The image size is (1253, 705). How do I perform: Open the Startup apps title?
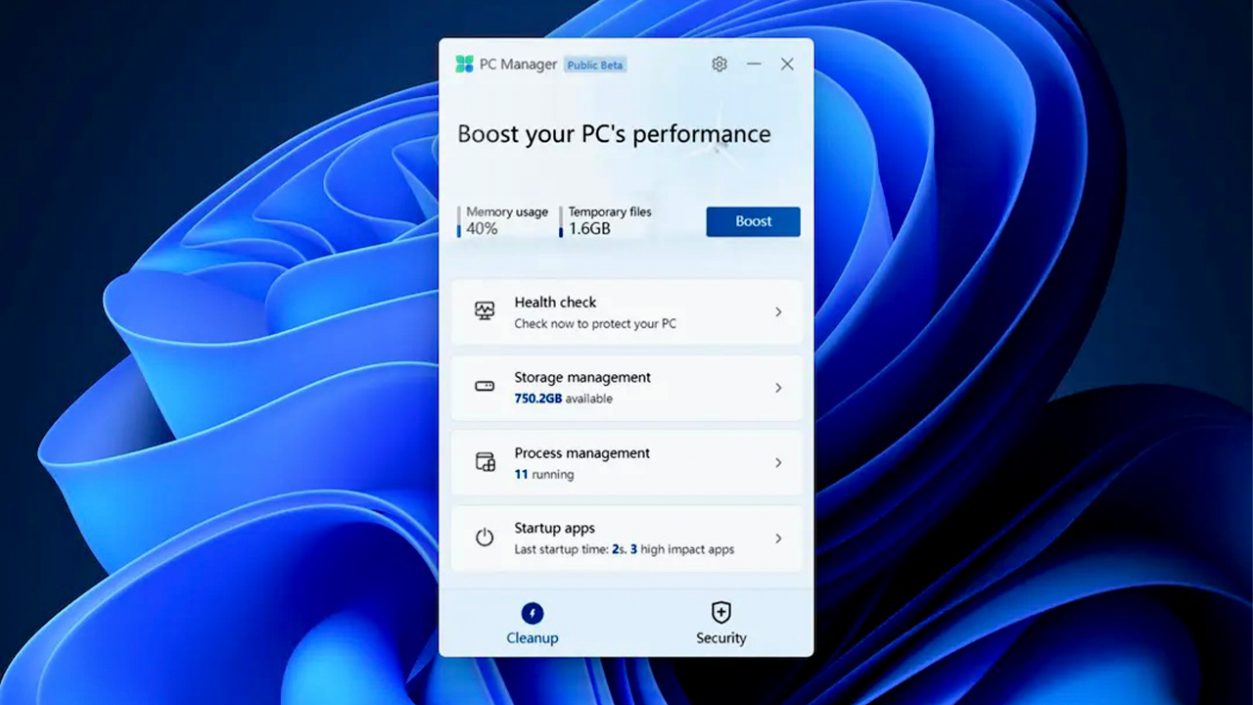point(555,529)
